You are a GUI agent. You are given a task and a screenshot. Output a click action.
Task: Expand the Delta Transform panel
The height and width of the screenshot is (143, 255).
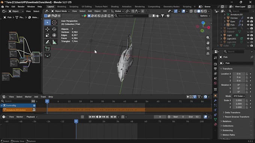[232, 112]
